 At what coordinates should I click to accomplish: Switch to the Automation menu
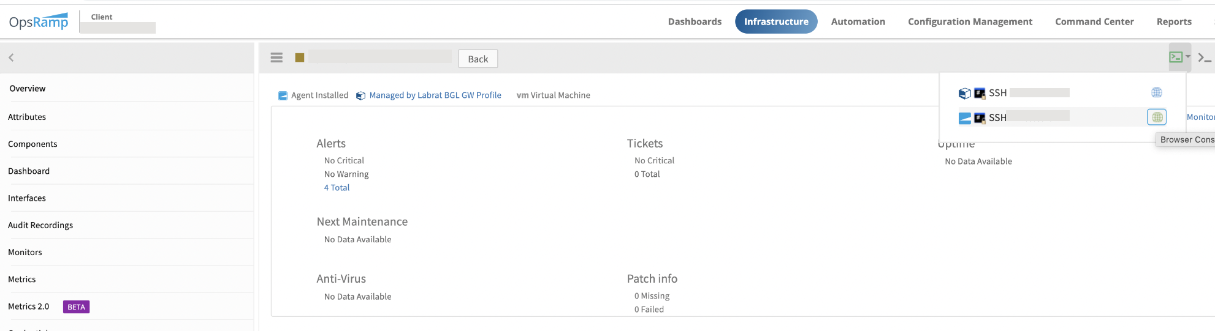pos(858,21)
